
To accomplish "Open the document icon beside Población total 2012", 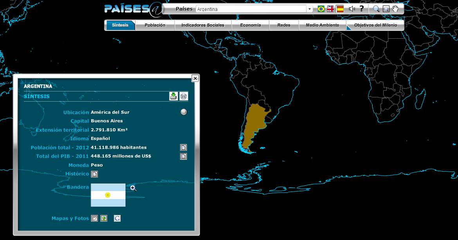I will (183, 147).
